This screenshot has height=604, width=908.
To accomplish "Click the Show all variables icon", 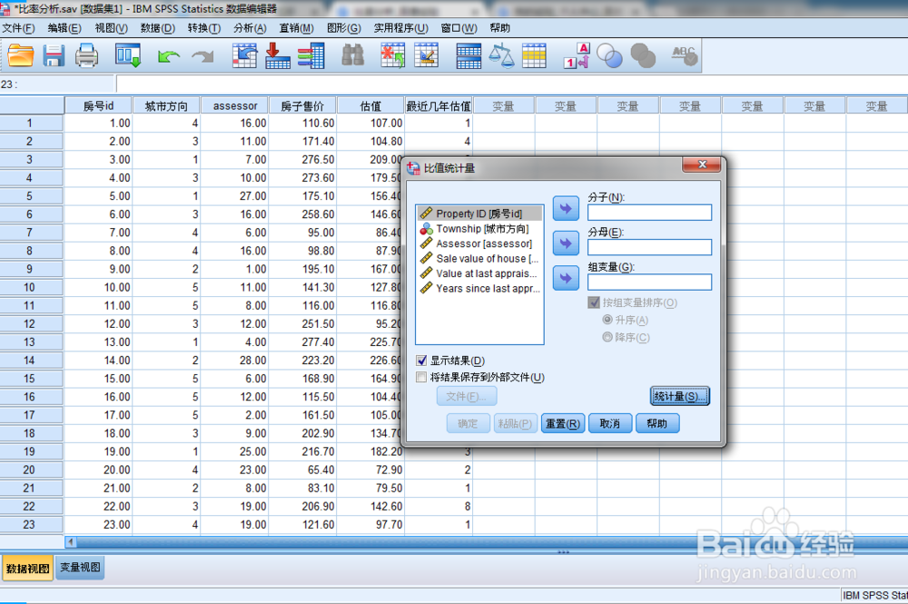I will coord(643,56).
